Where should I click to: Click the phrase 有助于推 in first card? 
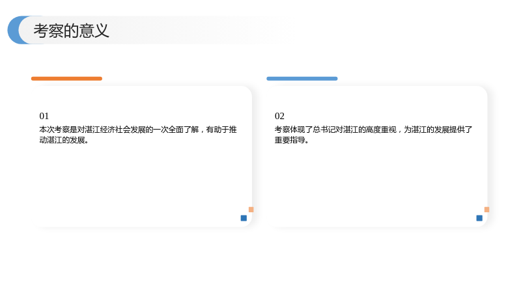221,130
